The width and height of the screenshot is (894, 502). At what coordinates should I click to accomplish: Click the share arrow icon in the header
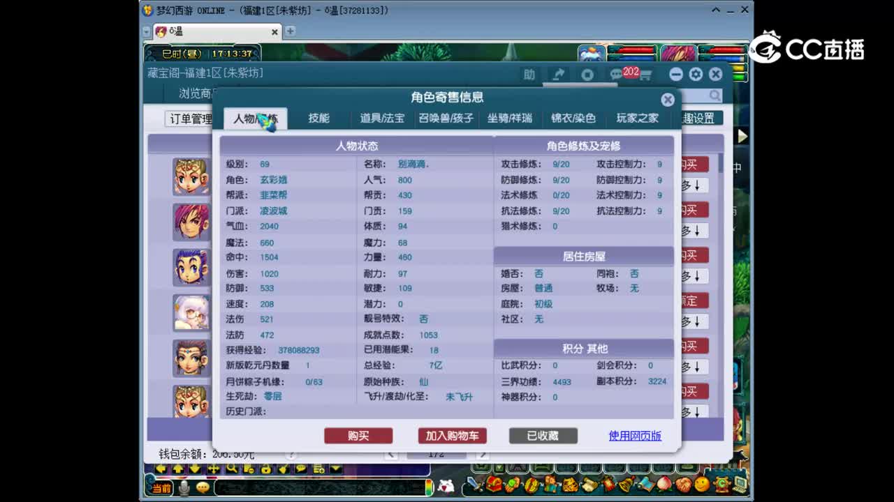point(558,75)
